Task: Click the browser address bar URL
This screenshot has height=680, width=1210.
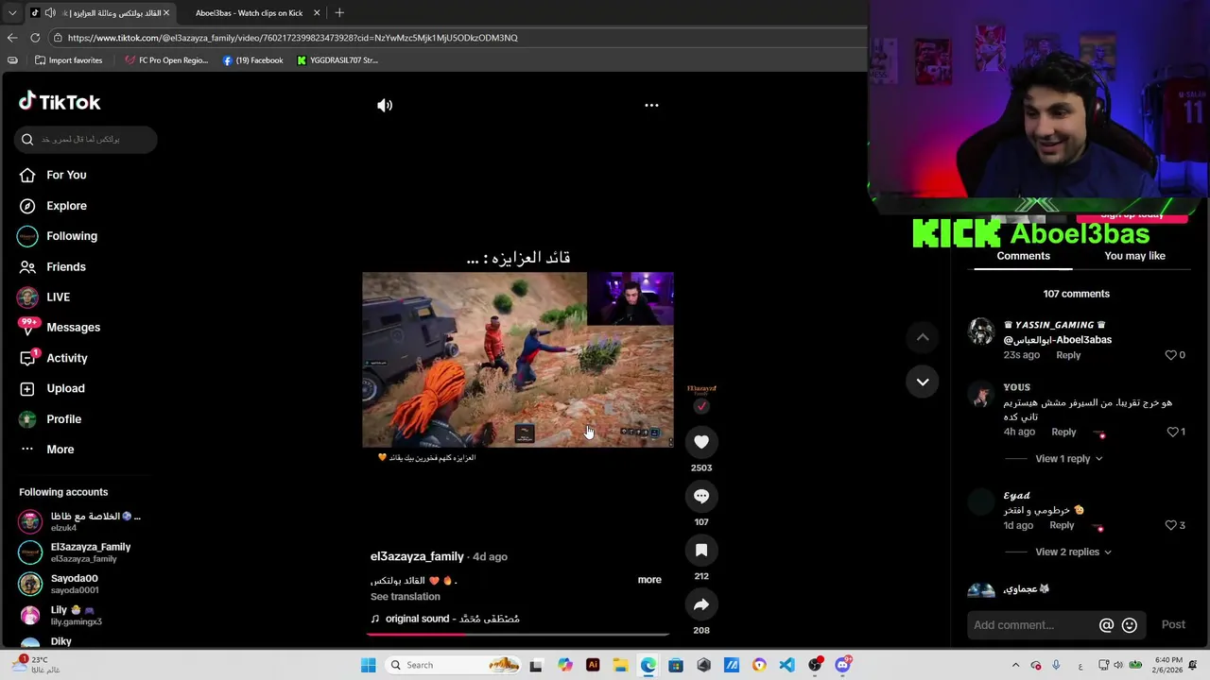Action: (x=293, y=38)
